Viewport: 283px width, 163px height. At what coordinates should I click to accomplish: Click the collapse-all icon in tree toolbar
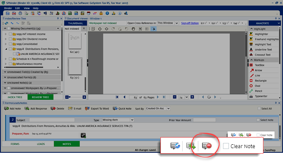[17, 23]
